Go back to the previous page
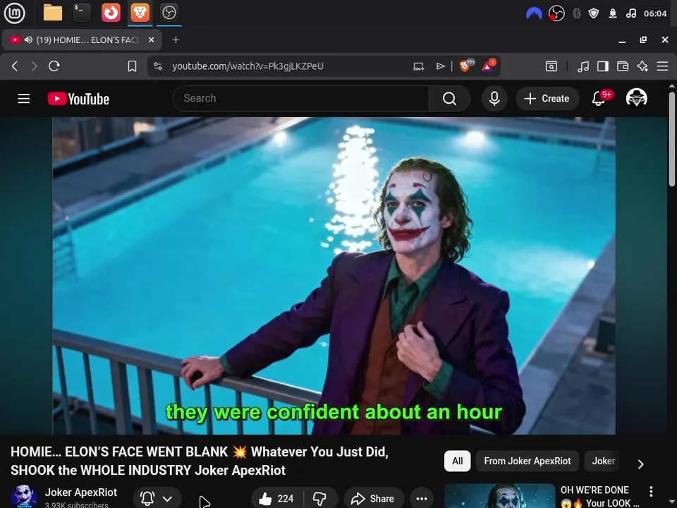 [15, 66]
